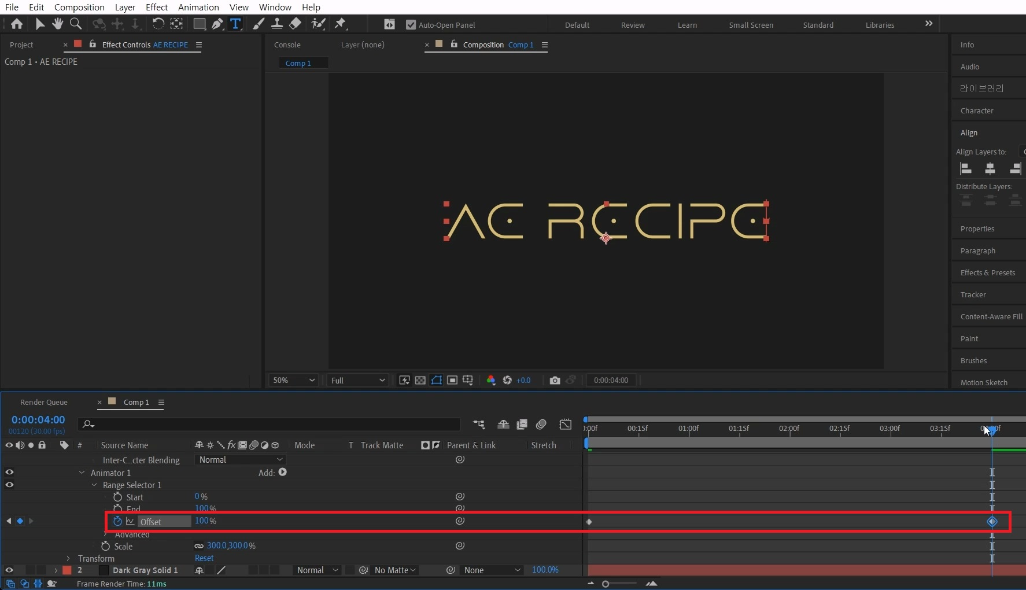Toggle the Offset stopwatch
1026x590 pixels.
117,521
